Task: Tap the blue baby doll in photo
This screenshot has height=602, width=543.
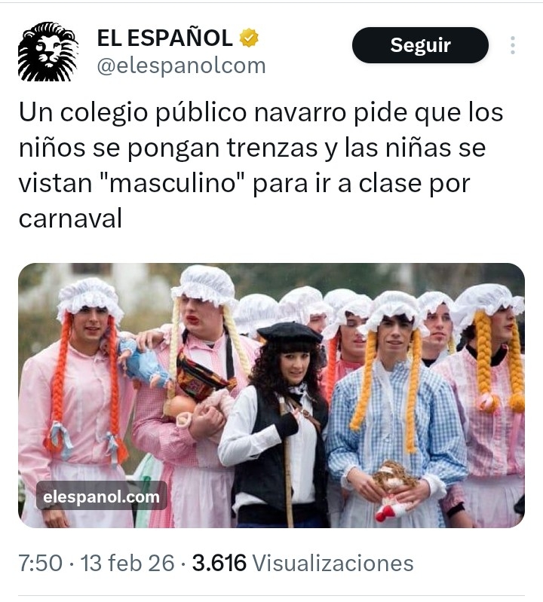Action: click(143, 363)
